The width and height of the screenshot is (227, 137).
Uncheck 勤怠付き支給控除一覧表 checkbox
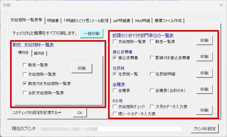(x=25, y=83)
